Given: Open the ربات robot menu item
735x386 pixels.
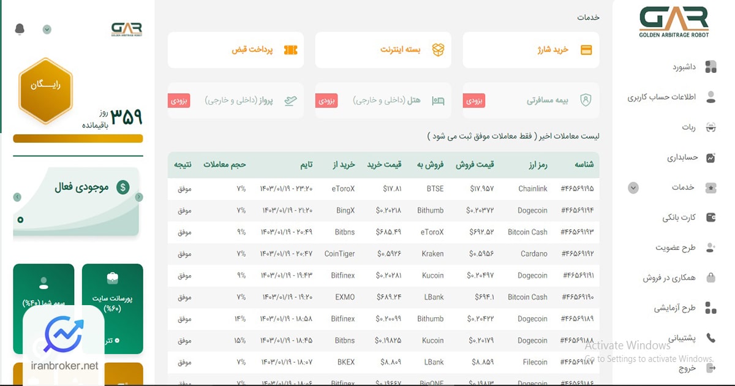Looking at the screenshot, I should 689,127.
